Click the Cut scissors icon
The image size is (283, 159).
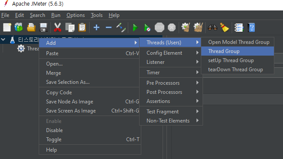point(57,27)
